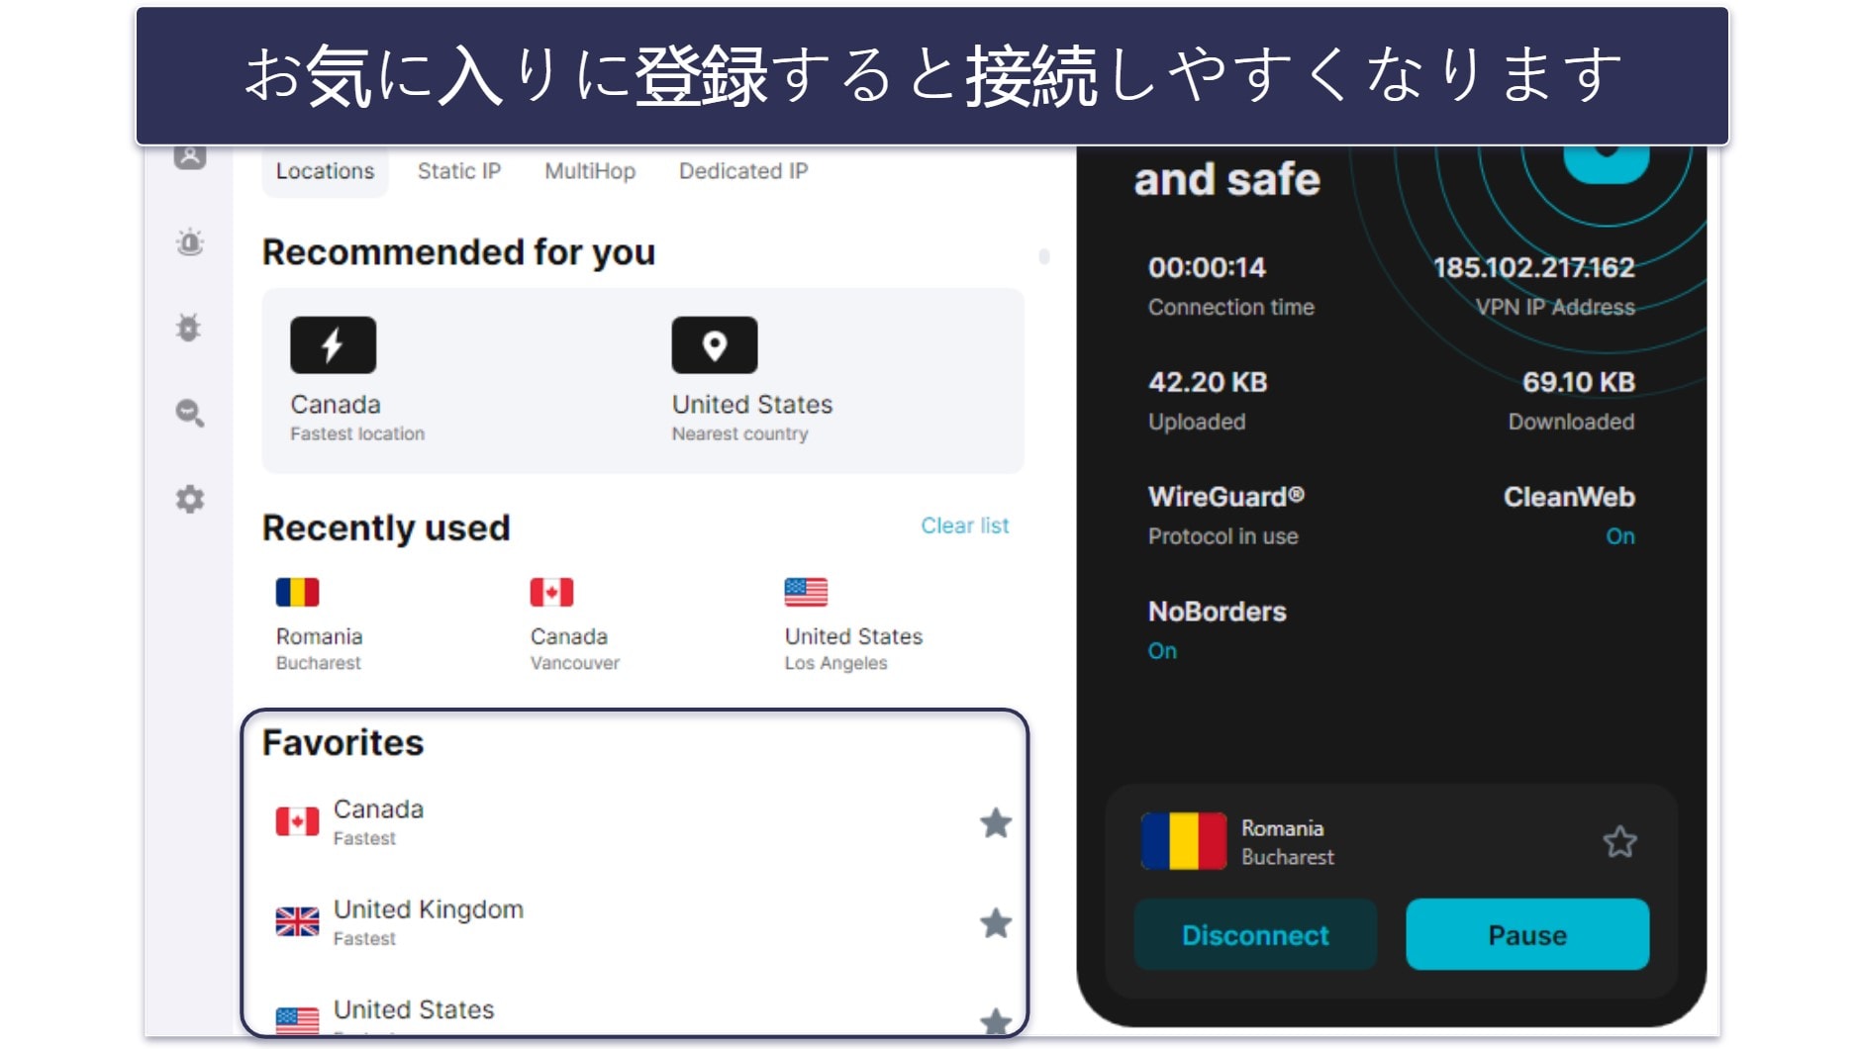The image size is (1858, 1049).
Task: Click the Clear list link
Action: 965,525
